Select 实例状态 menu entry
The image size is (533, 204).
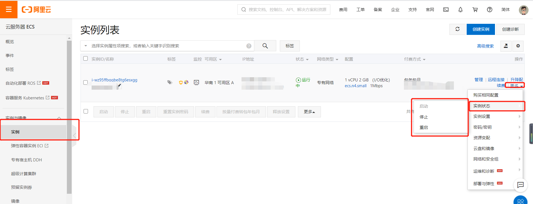495,106
